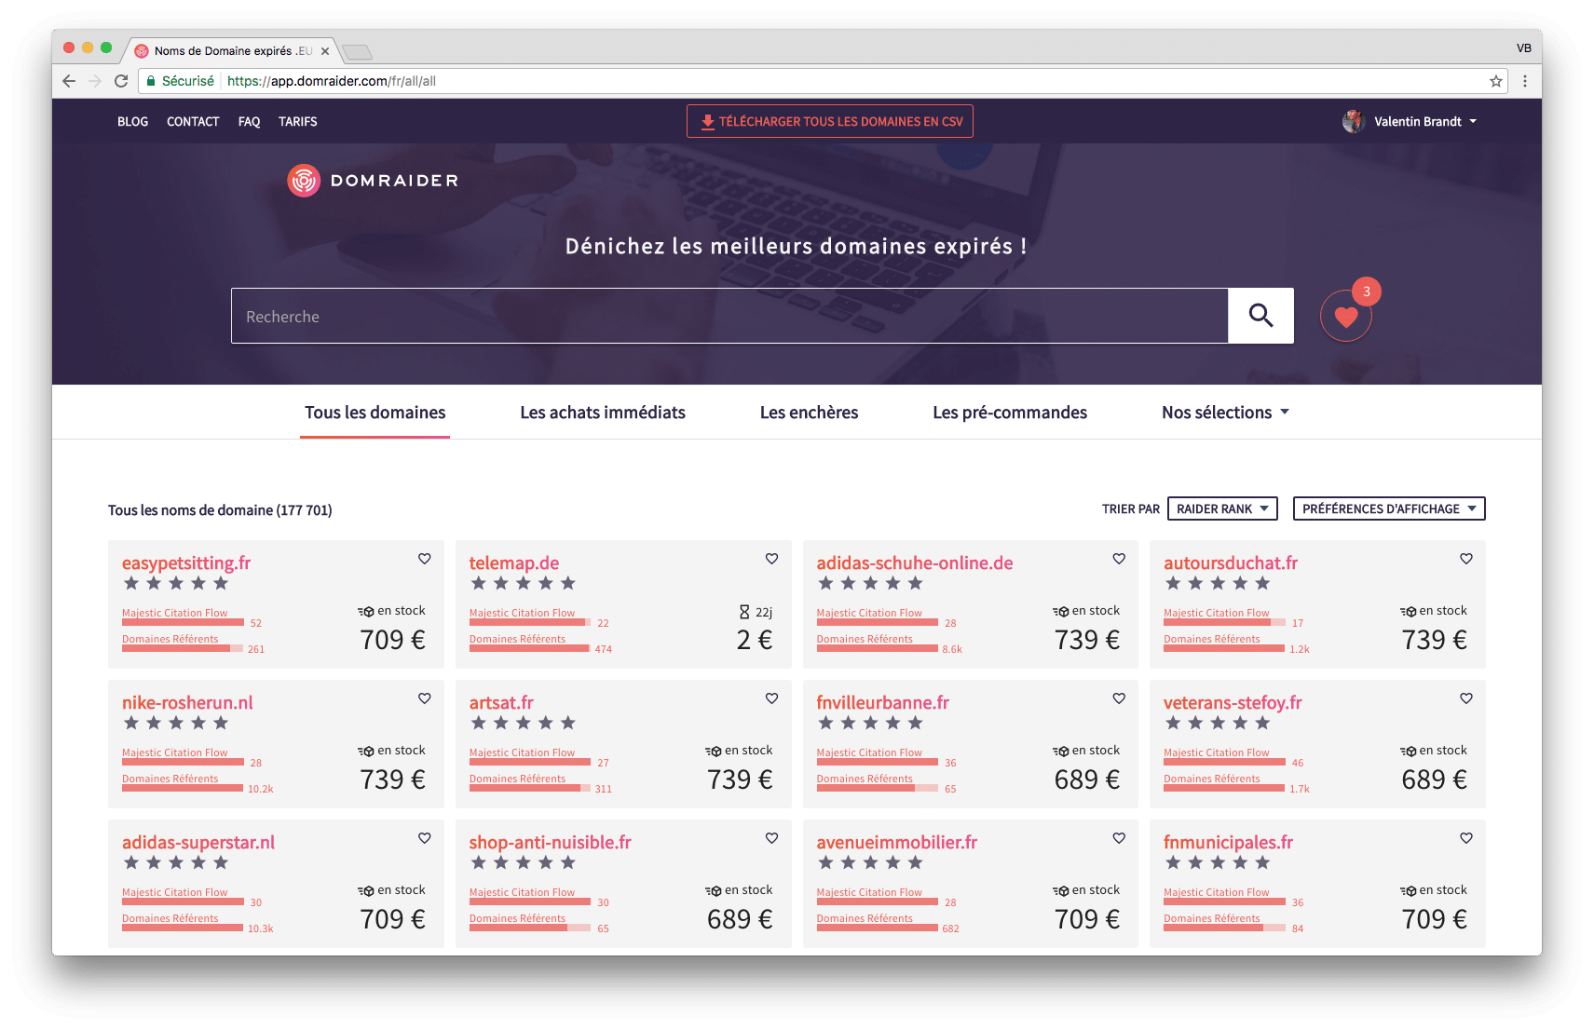The width and height of the screenshot is (1594, 1030).
Task: Click the star rating of artsat.fr
Action: tap(524, 723)
